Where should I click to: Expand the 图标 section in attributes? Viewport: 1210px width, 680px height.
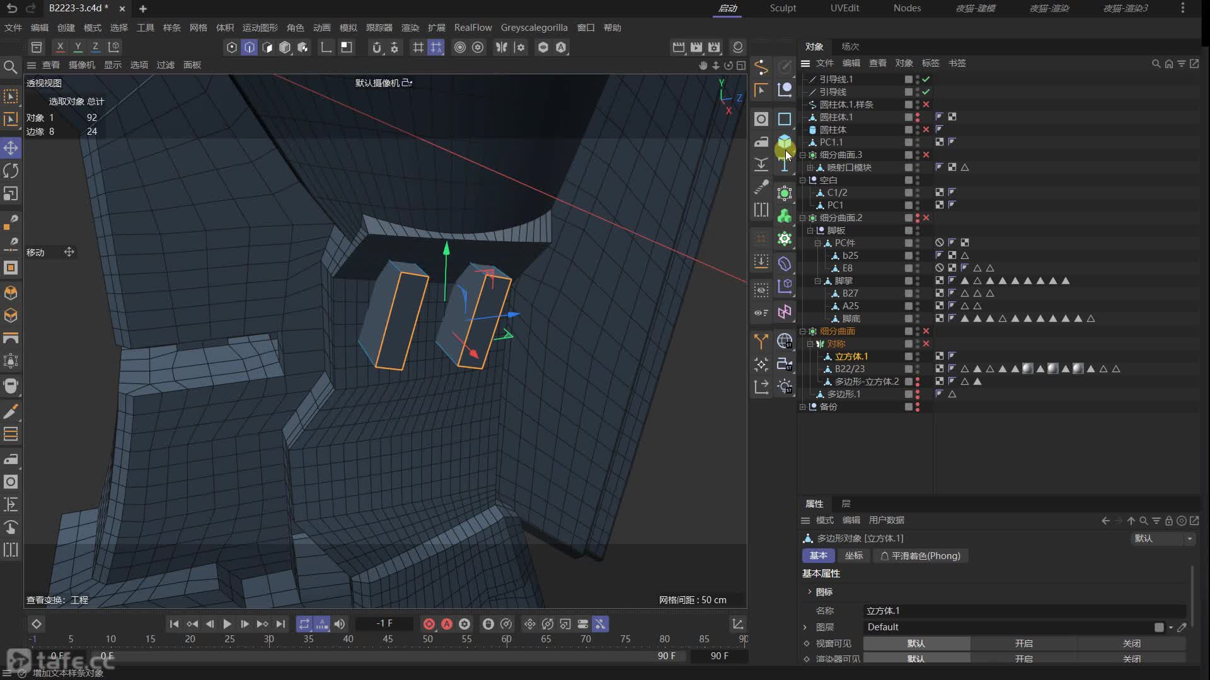[810, 592]
